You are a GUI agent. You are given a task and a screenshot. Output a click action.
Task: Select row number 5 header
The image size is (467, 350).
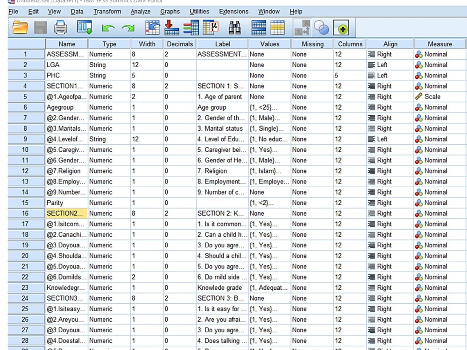[26, 97]
